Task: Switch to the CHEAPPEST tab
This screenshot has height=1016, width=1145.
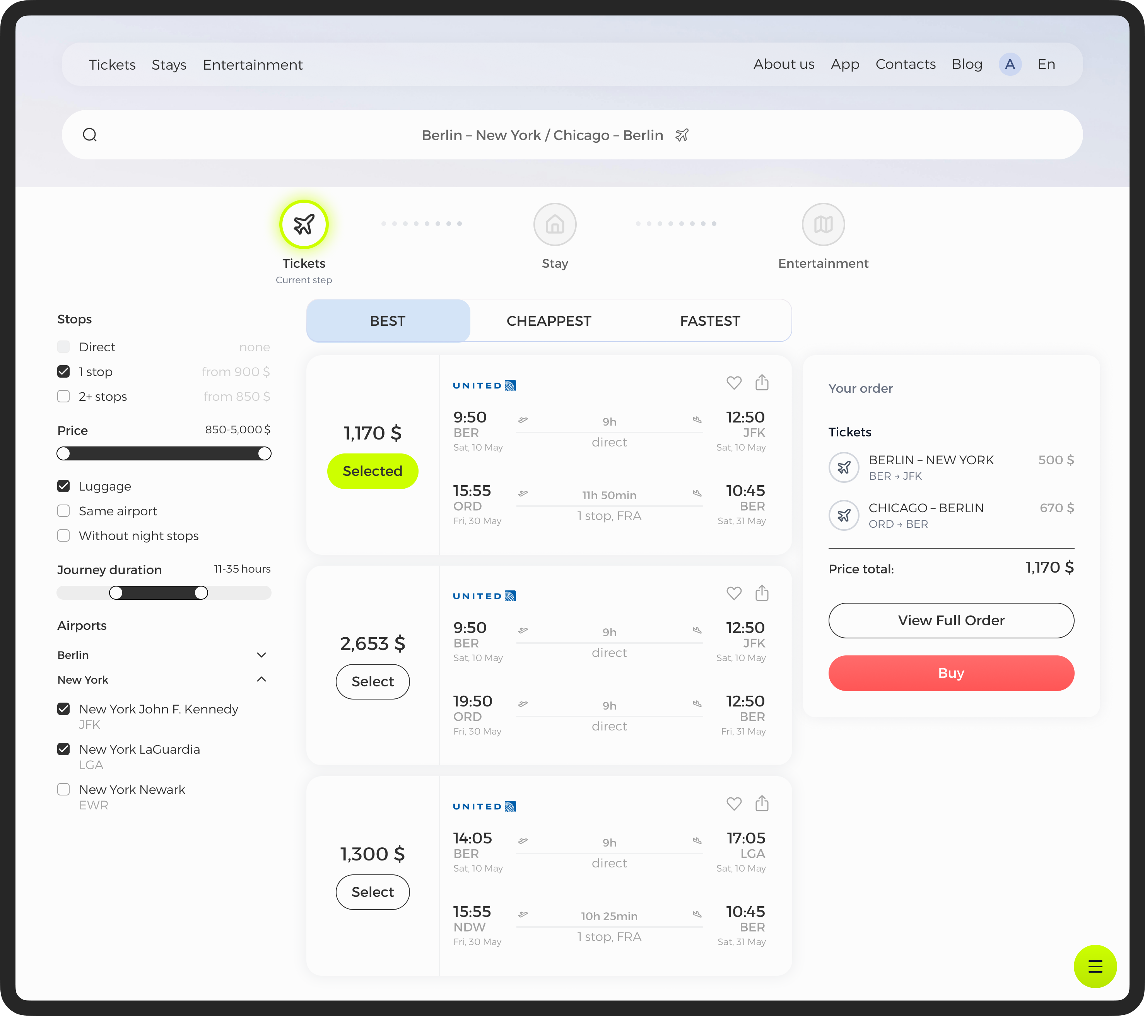Action: point(549,321)
